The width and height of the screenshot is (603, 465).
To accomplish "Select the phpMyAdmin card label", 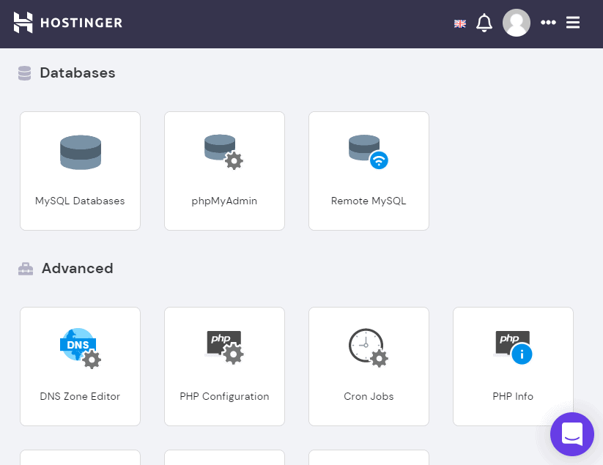I will [224, 201].
